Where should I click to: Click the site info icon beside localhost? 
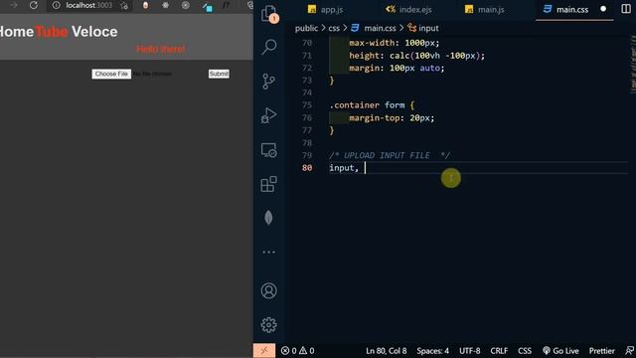tap(57, 5)
